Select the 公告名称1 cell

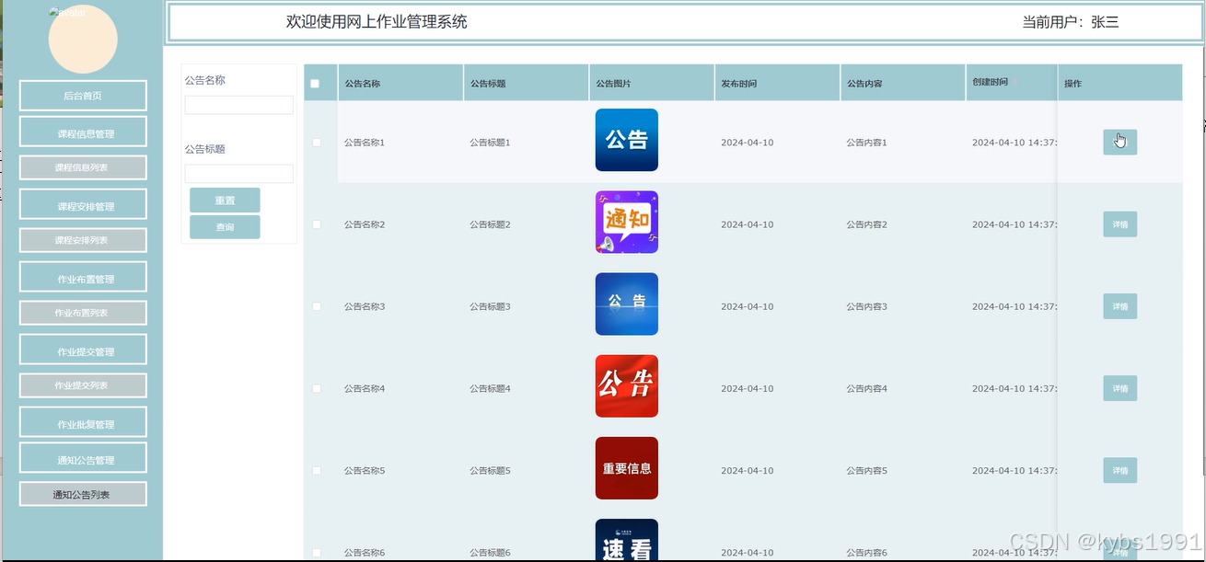tap(365, 143)
